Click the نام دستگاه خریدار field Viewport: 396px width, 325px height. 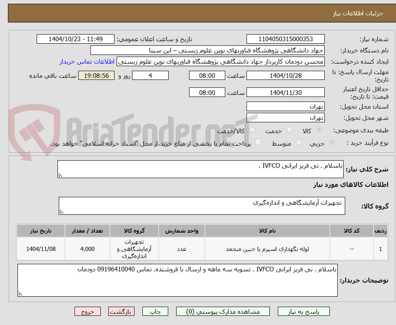(x=208, y=50)
